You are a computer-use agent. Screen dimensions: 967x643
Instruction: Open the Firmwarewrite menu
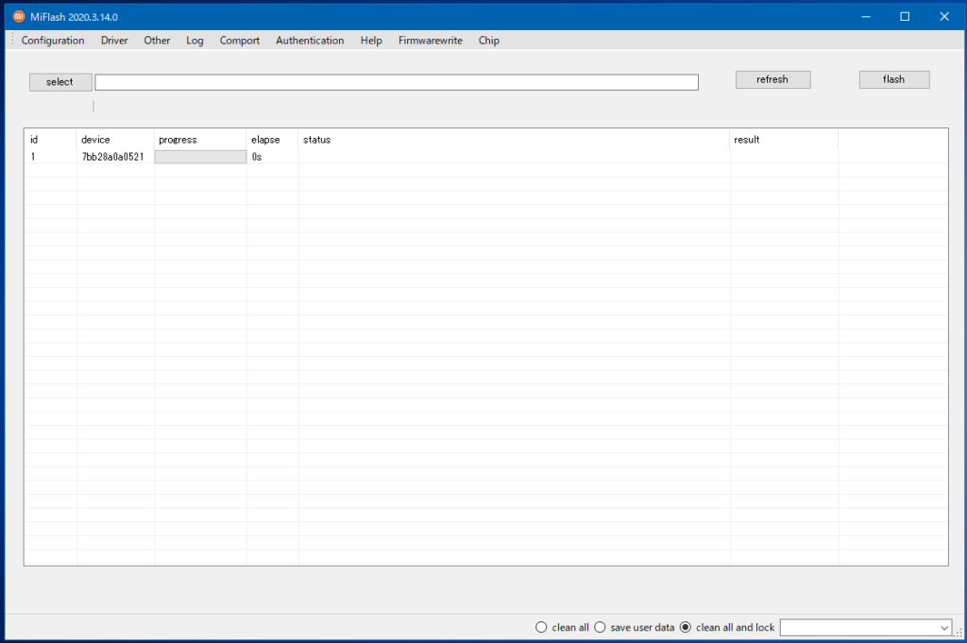click(430, 40)
